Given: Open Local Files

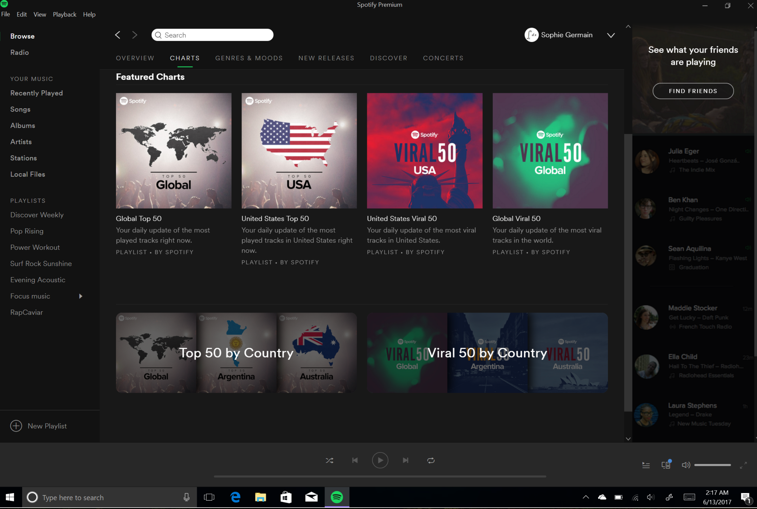Looking at the screenshot, I should coord(28,174).
